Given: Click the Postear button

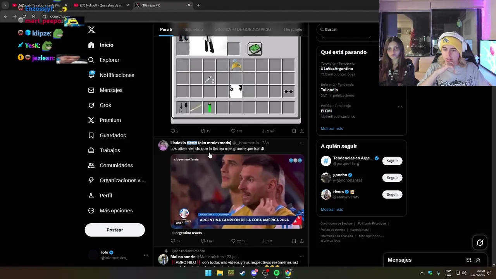Looking at the screenshot, I should point(115,230).
